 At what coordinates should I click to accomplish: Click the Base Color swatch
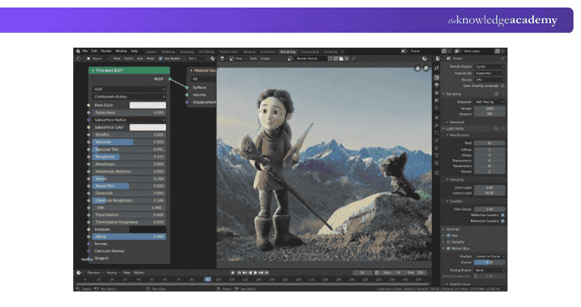148,105
